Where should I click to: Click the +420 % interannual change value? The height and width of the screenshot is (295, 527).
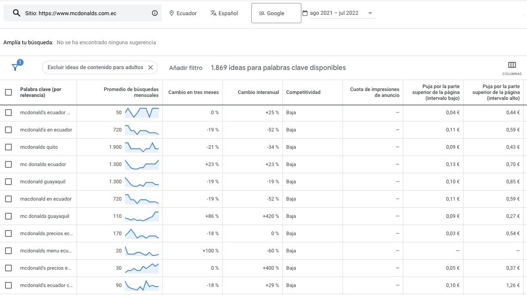click(270, 216)
